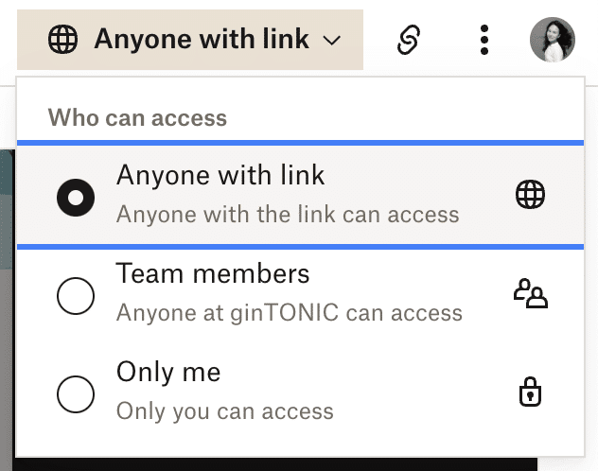
Task: Click the globe icon in the share button
Action: click(62, 40)
